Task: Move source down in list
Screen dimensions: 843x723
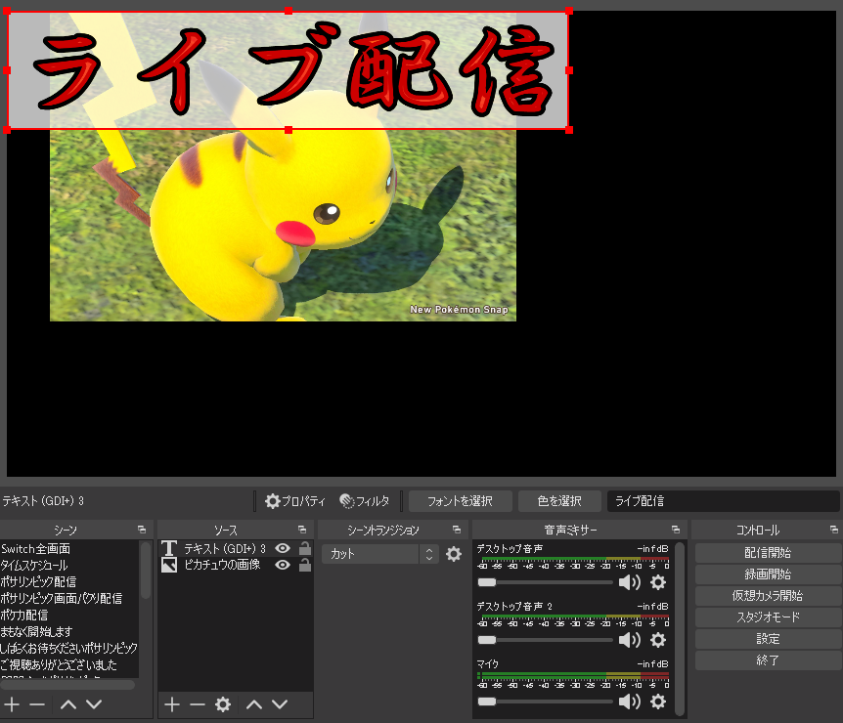Action: pyautogui.click(x=280, y=704)
